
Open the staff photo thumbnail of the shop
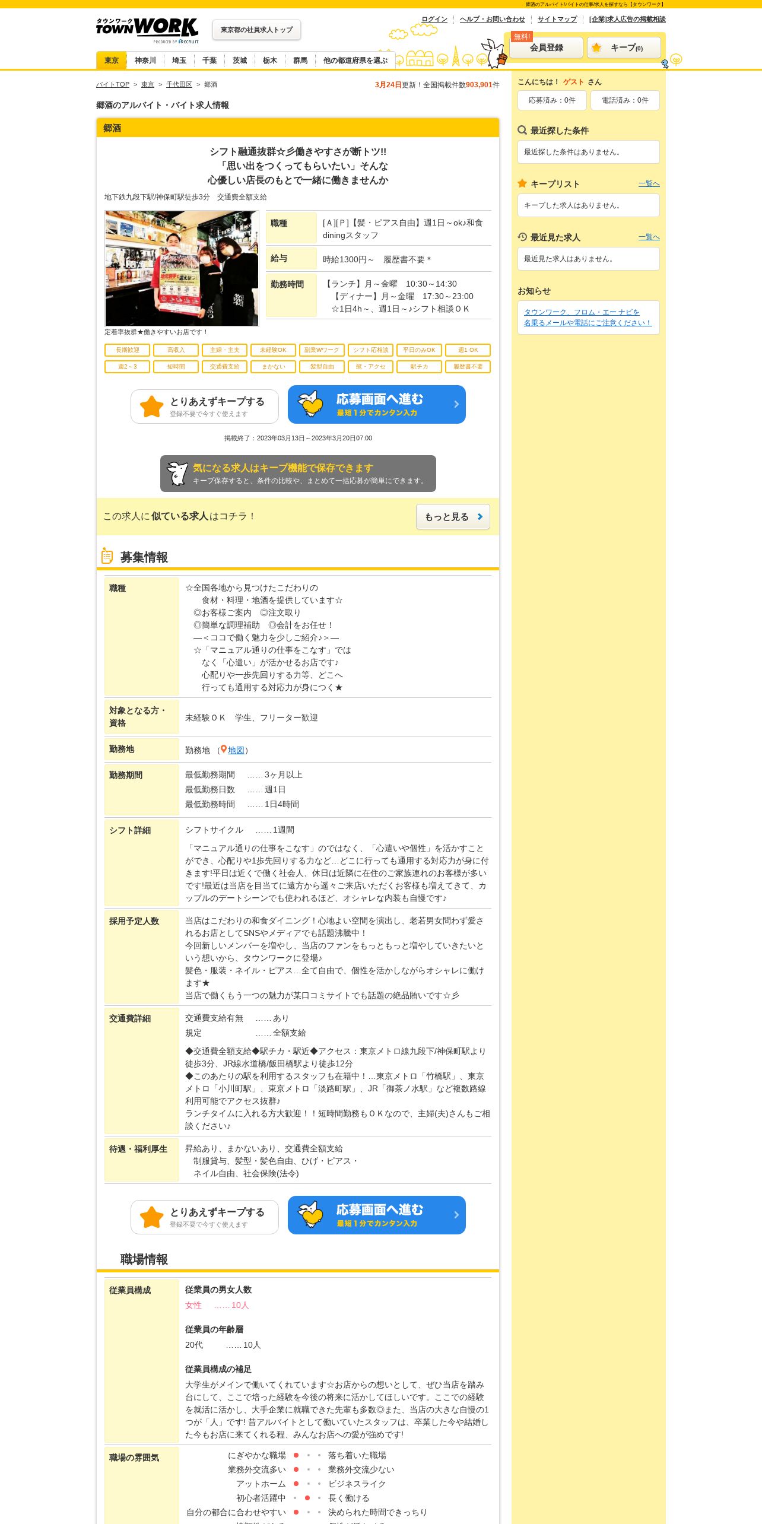[182, 268]
